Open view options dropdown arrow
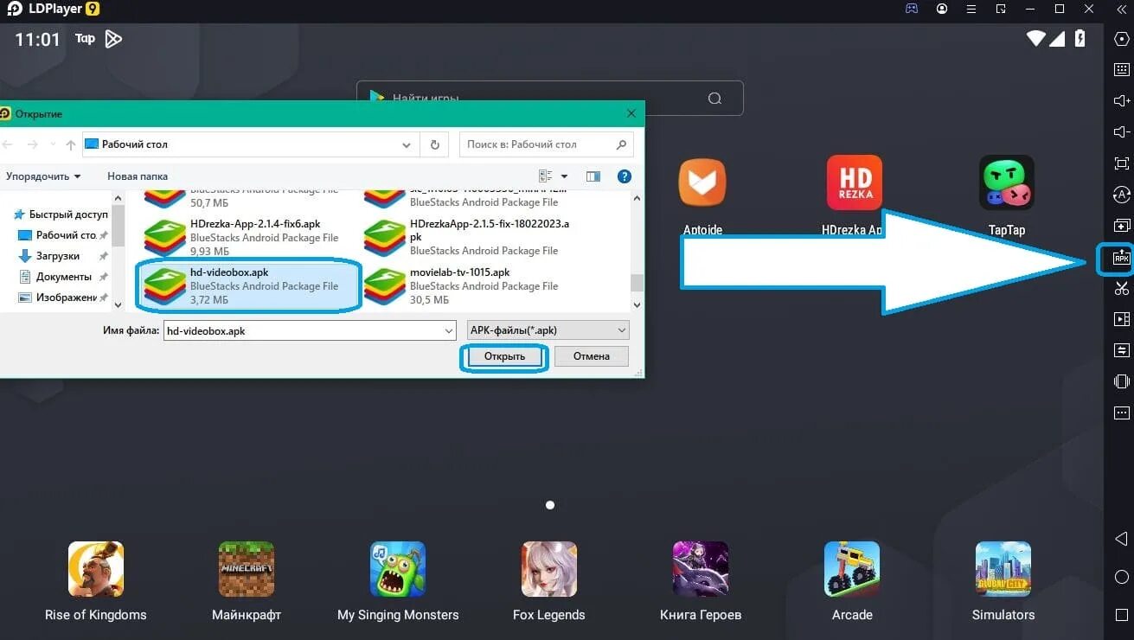Image resolution: width=1134 pixels, height=640 pixels. (565, 176)
